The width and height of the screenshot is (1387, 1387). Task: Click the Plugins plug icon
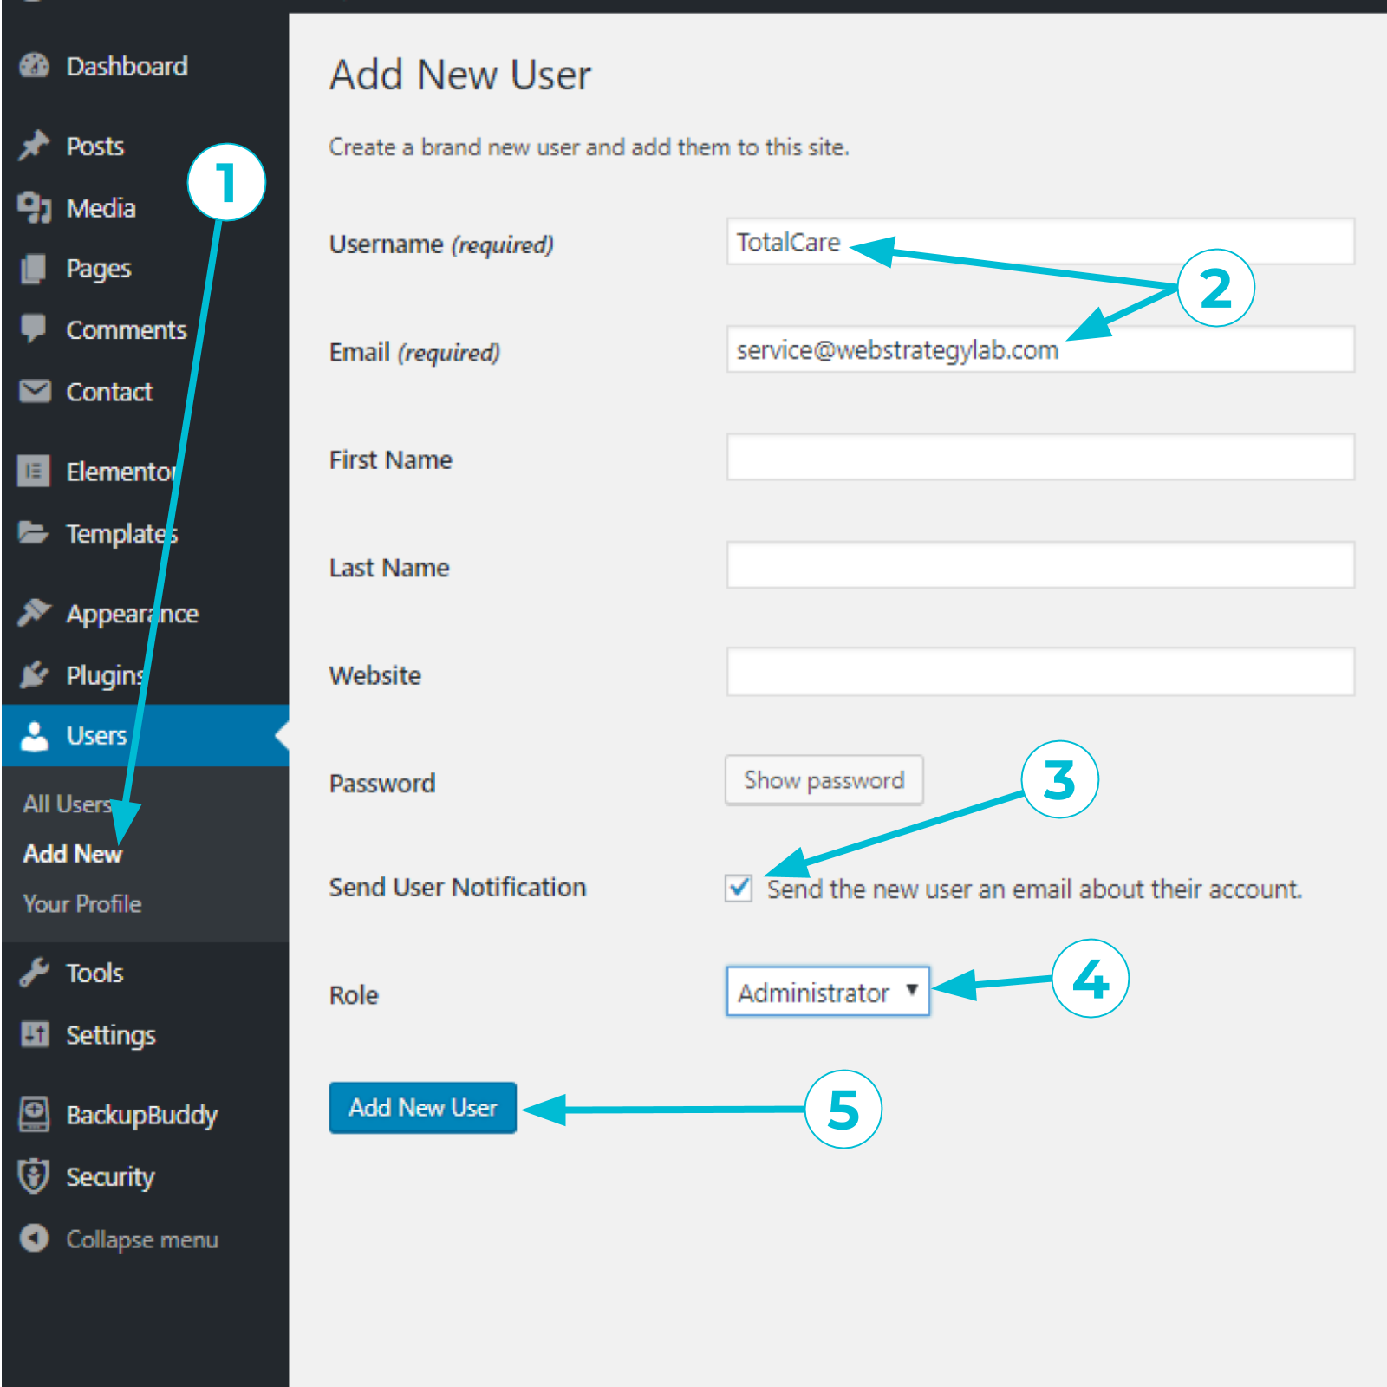pos(35,674)
